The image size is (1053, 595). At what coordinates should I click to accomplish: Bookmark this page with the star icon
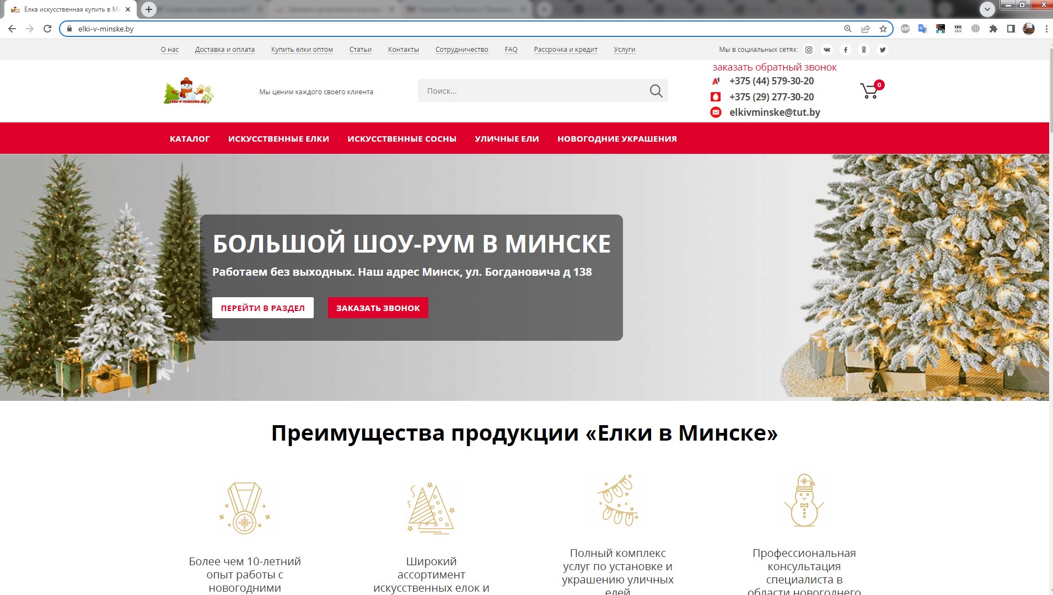(x=883, y=29)
